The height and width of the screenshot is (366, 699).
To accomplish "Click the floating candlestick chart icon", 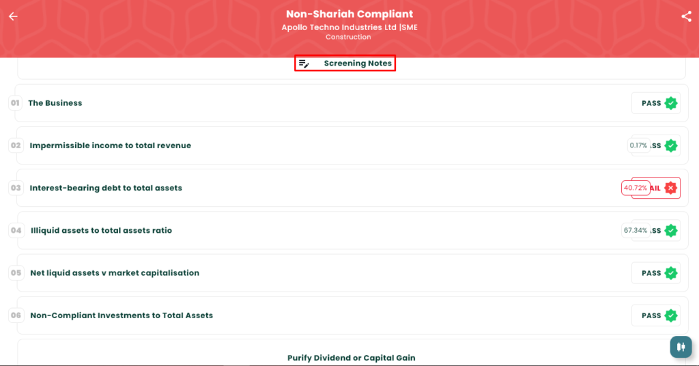I will point(681,346).
